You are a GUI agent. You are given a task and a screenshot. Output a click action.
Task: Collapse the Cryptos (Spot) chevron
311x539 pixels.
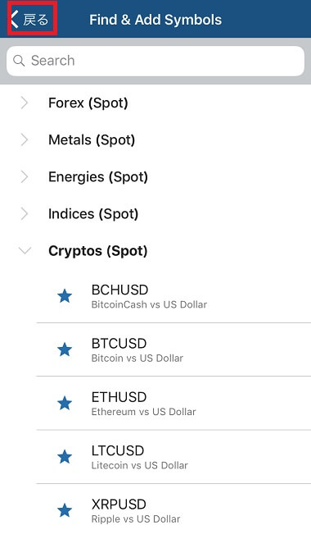(25, 250)
